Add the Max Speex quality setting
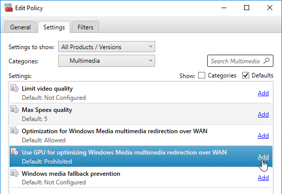 tap(263, 114)
